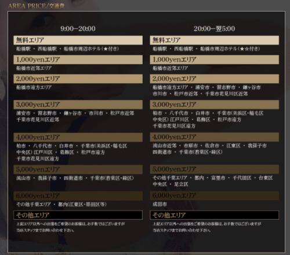
Task: Click daytime note 当店スタッフまでお問い合わせ下さい
Action: (x=45, y=230)
